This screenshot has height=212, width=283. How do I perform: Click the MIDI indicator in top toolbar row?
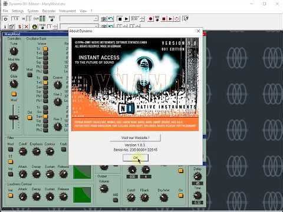[x=52, y=18]
